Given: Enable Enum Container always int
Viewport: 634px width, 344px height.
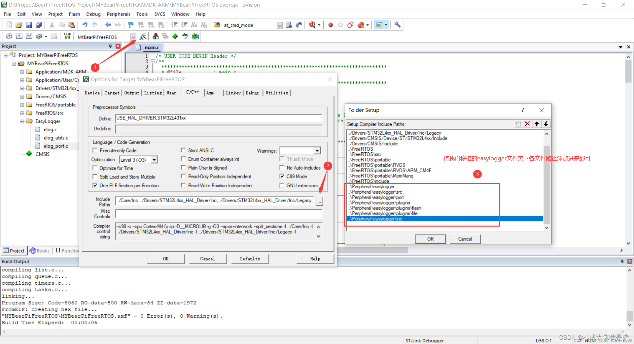Looking at the screenshot, I should 183,159.
